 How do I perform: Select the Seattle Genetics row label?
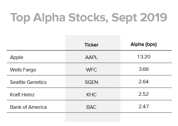click(28, 82)
